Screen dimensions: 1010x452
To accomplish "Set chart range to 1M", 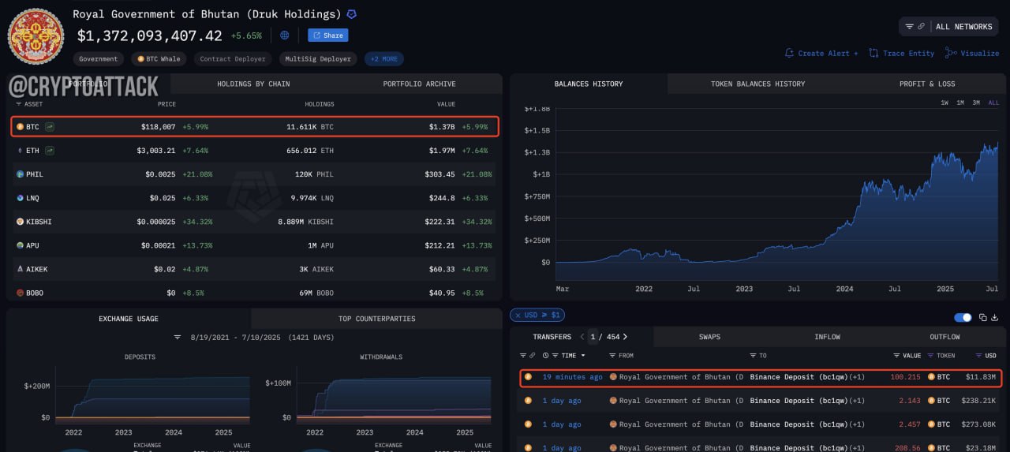I will tap(960, 103).
